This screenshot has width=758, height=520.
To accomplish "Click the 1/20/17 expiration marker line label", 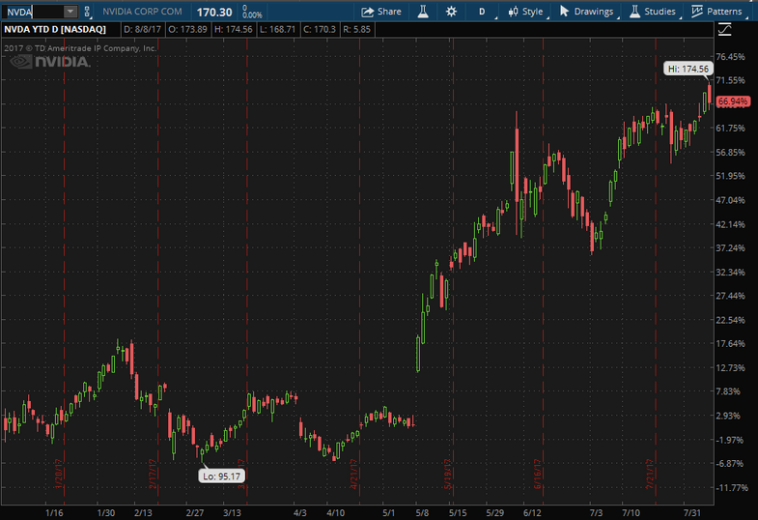I will click(60, 474).
